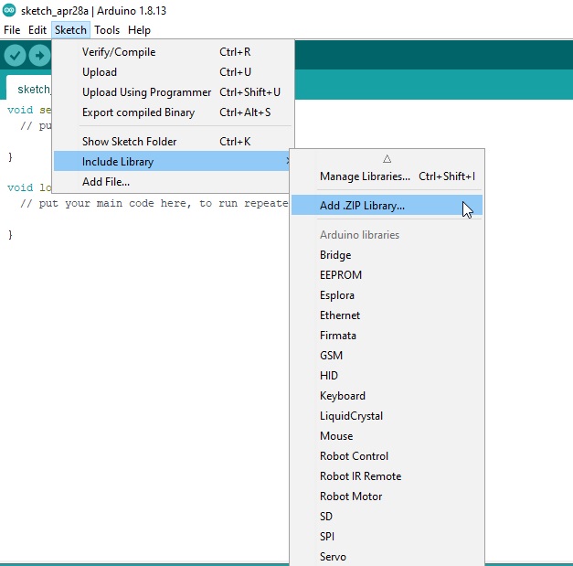Include the Esplora library

[387, 295]
